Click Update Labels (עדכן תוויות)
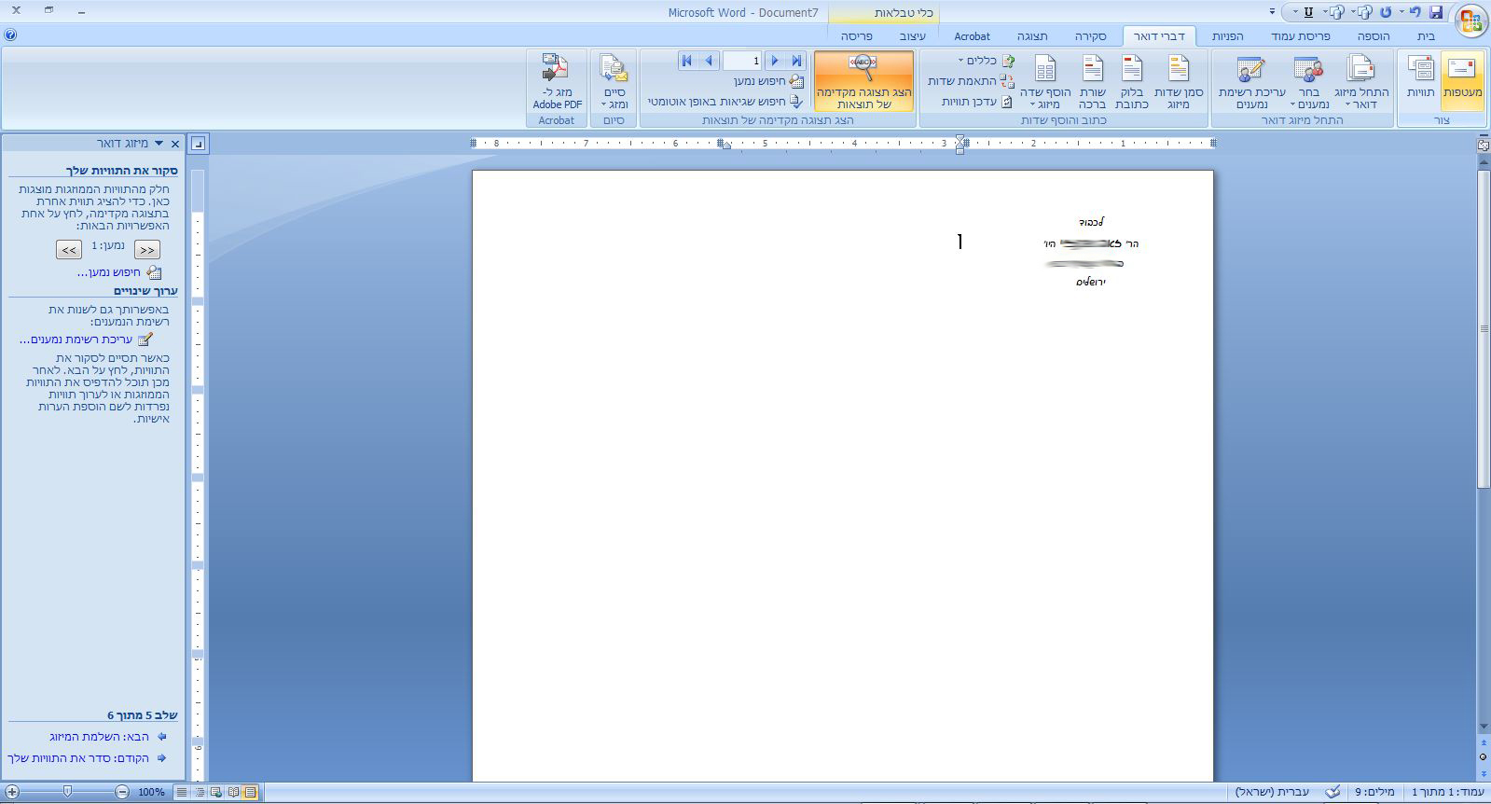This screenshot has height=804, width=1491. coord(977,102)
